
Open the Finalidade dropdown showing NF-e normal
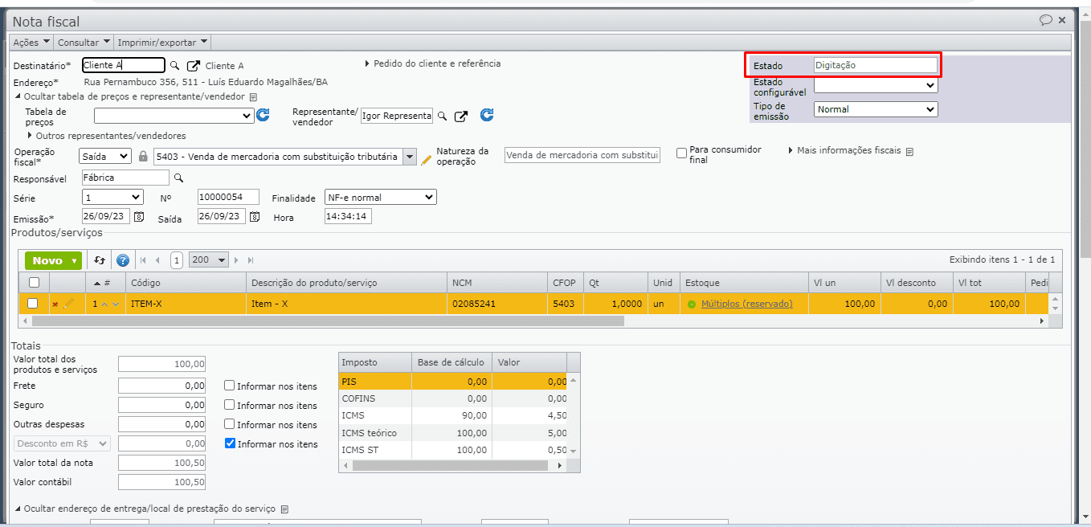tap(380, 197)
